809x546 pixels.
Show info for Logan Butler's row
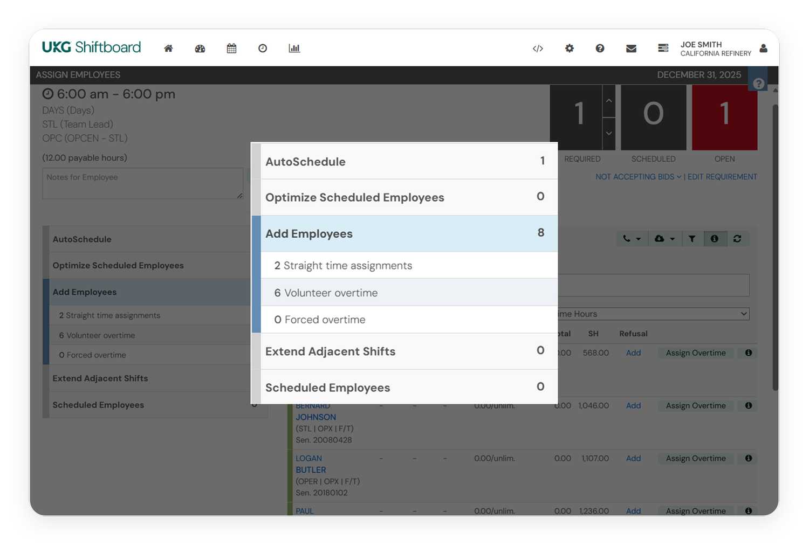pyautogui.click(x=749, y=459)
